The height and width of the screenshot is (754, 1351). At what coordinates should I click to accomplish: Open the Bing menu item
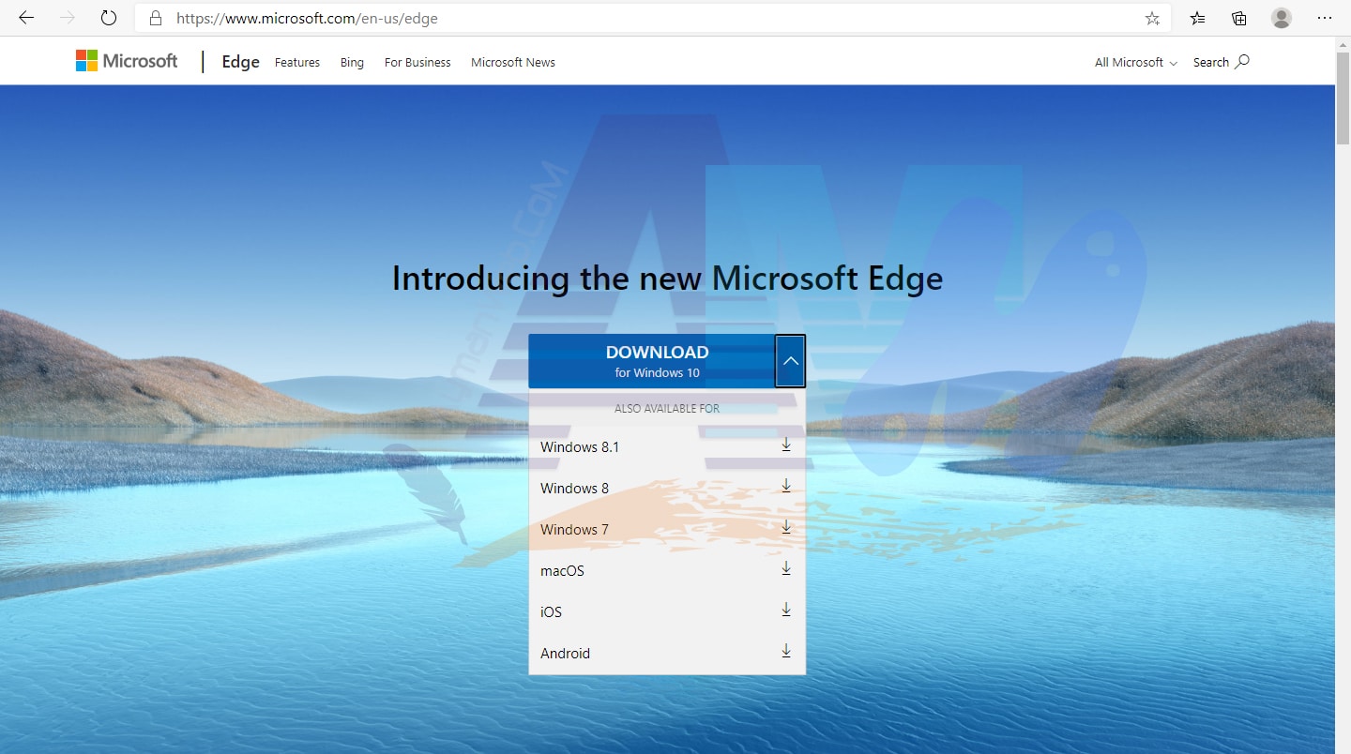tap(352, 62)
